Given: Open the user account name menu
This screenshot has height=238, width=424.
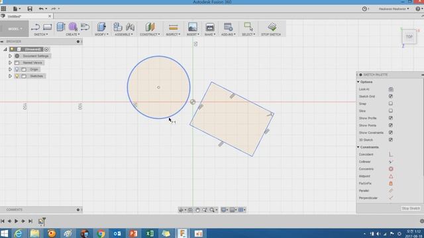Looking at the screenshot, I should [394, 9].
